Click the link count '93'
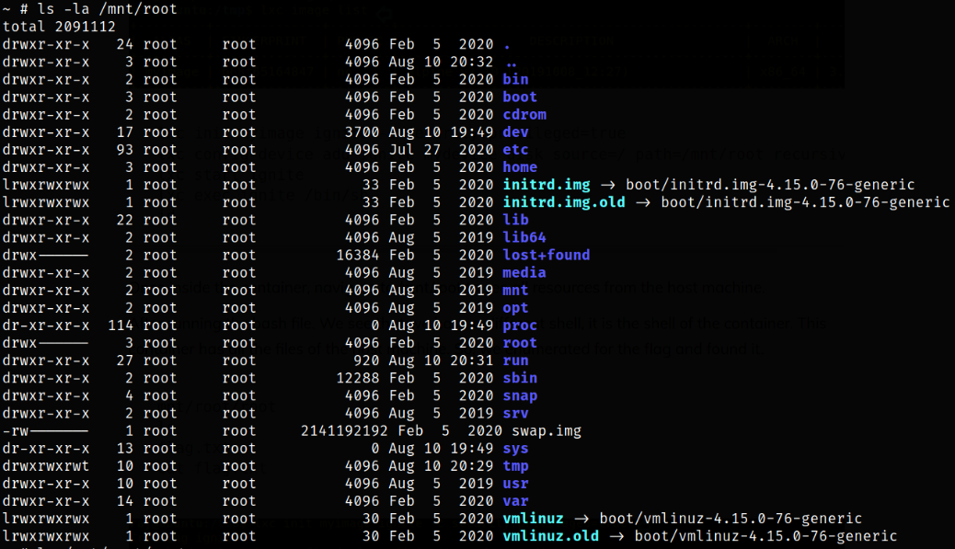The height and width of the screenshot is (549, 955). pos(125,150)
